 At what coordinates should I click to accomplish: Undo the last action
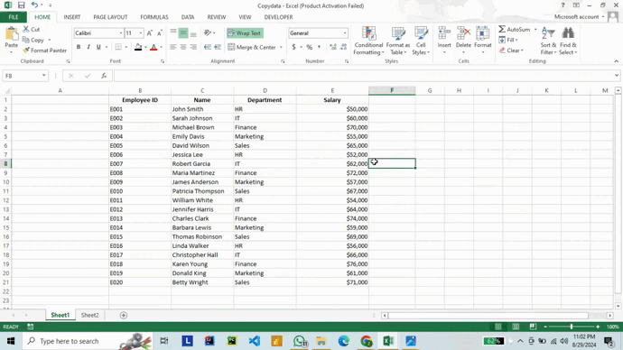[34, 5]
